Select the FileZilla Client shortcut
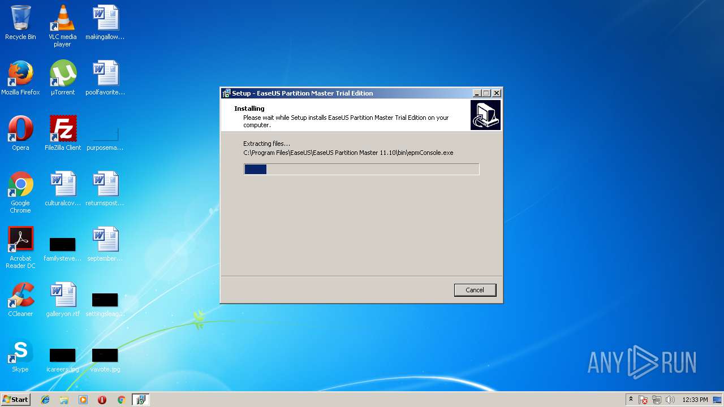 (63, 133)
